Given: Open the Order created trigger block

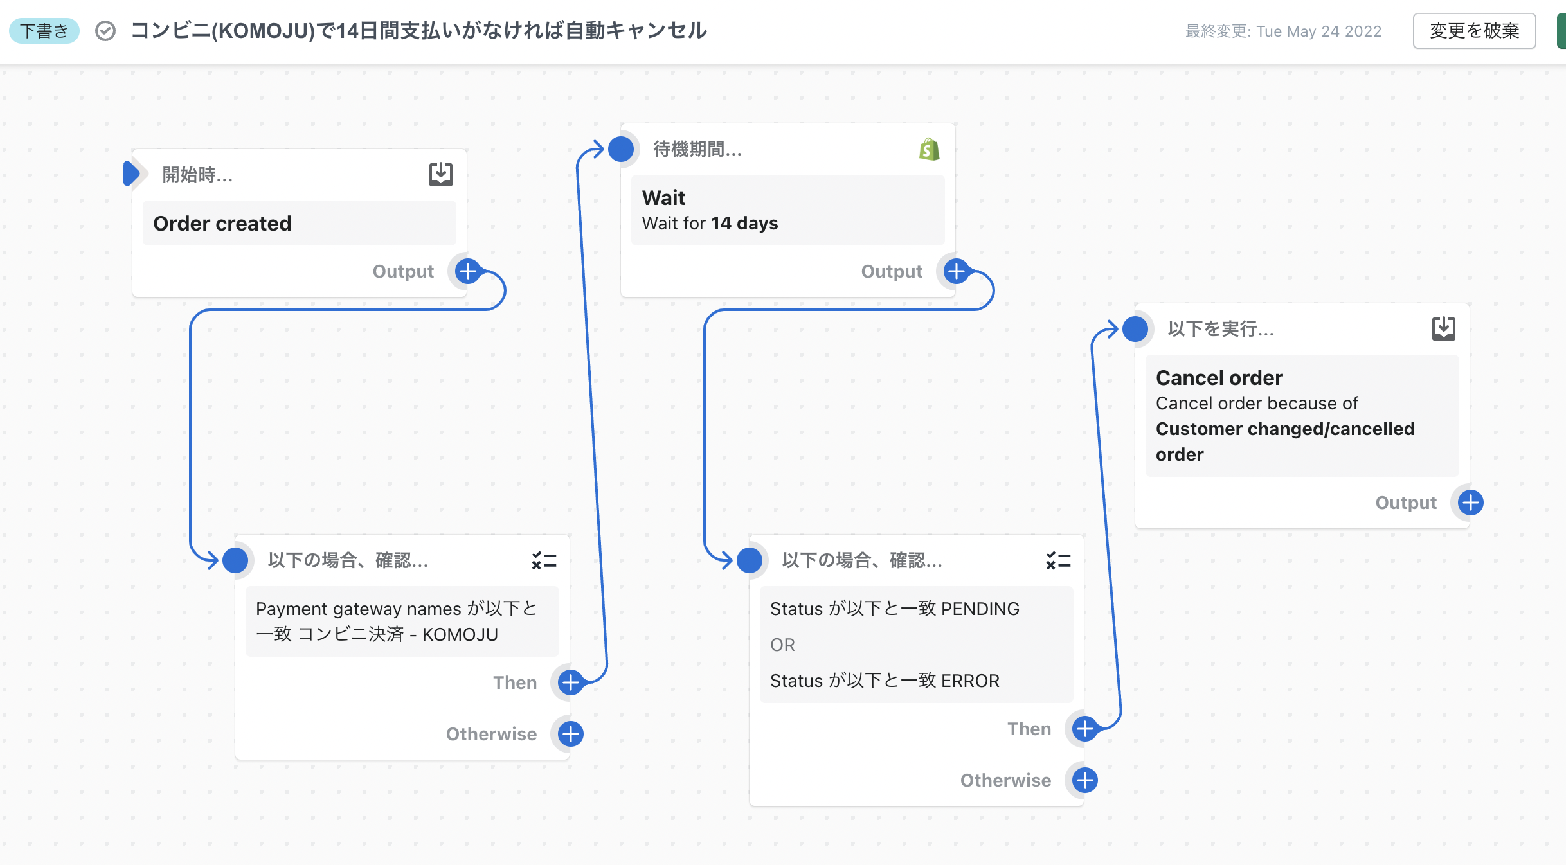Looking at the screenshot, I should pyautogui.click(x=300, y=224).
